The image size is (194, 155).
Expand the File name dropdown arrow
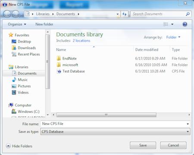188,124
